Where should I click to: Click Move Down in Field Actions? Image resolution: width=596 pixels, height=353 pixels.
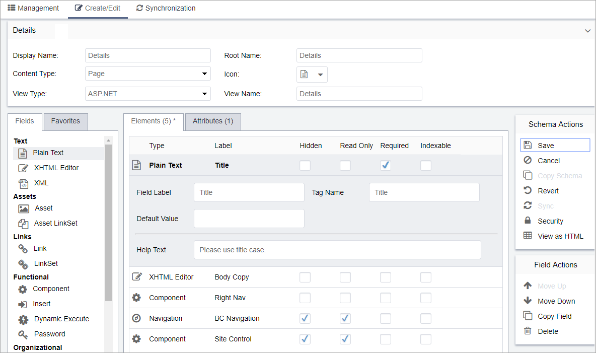coord(556,301)
